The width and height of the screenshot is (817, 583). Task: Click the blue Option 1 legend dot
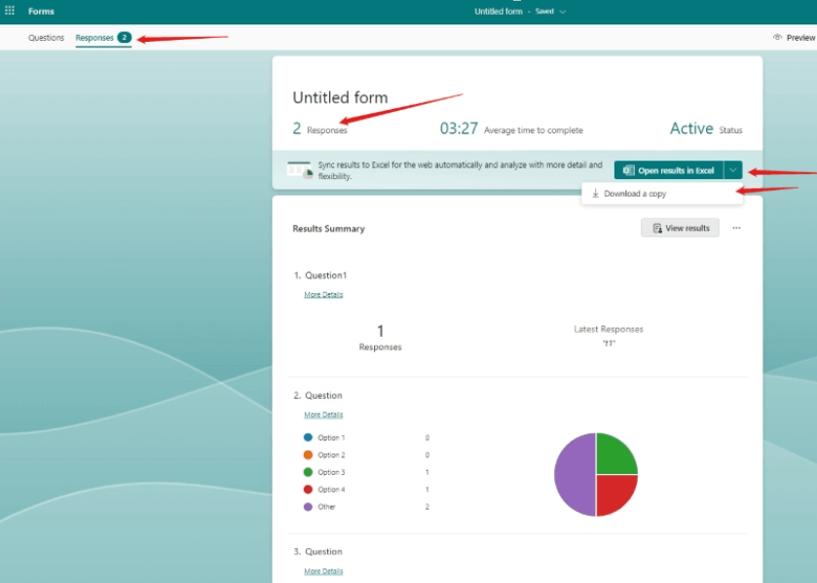point(308,438)
